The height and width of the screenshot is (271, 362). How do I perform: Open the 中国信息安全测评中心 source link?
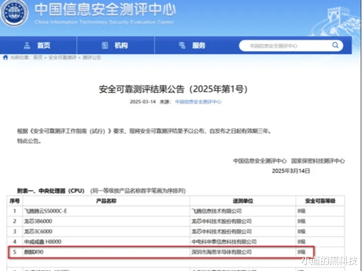click(x=198, y=102)
